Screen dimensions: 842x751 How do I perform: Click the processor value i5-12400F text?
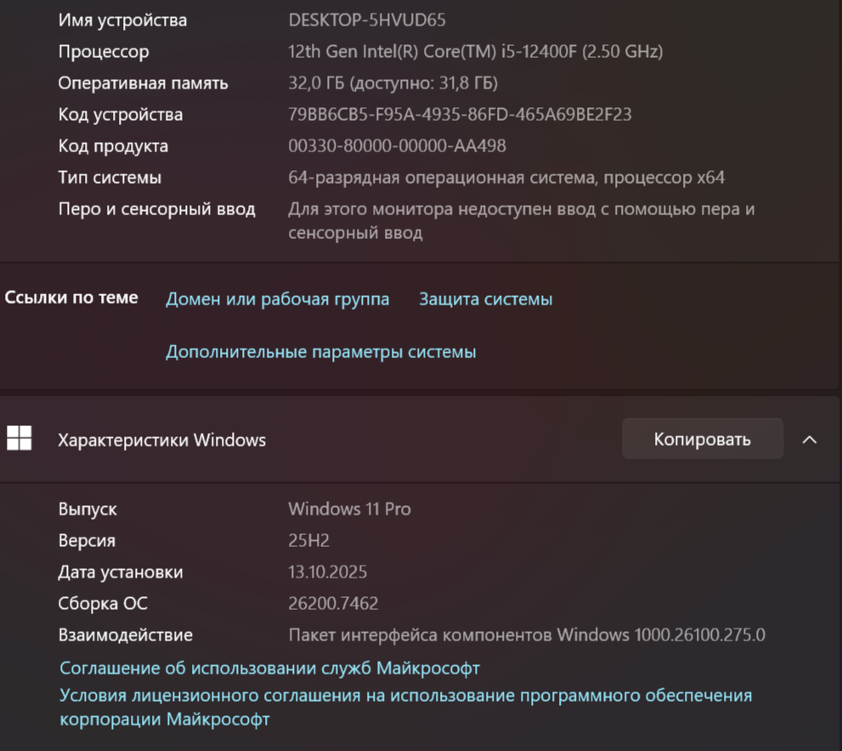click(475, 52)
